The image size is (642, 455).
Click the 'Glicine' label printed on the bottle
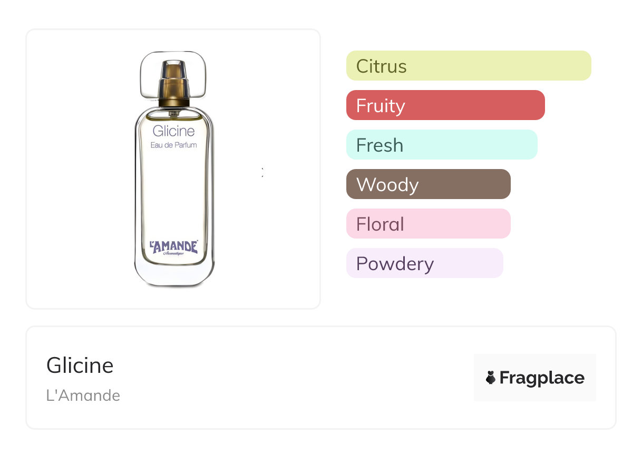coord(173,131)
